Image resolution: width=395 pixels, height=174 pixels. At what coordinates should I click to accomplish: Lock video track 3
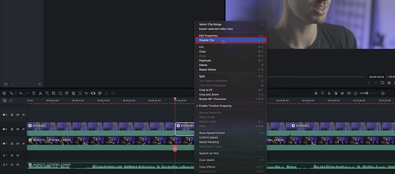(x=12, y=115)
